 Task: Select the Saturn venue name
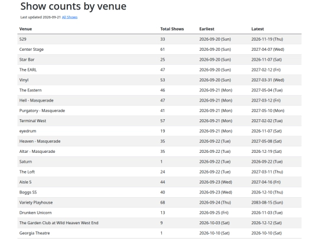pos(25,162)
